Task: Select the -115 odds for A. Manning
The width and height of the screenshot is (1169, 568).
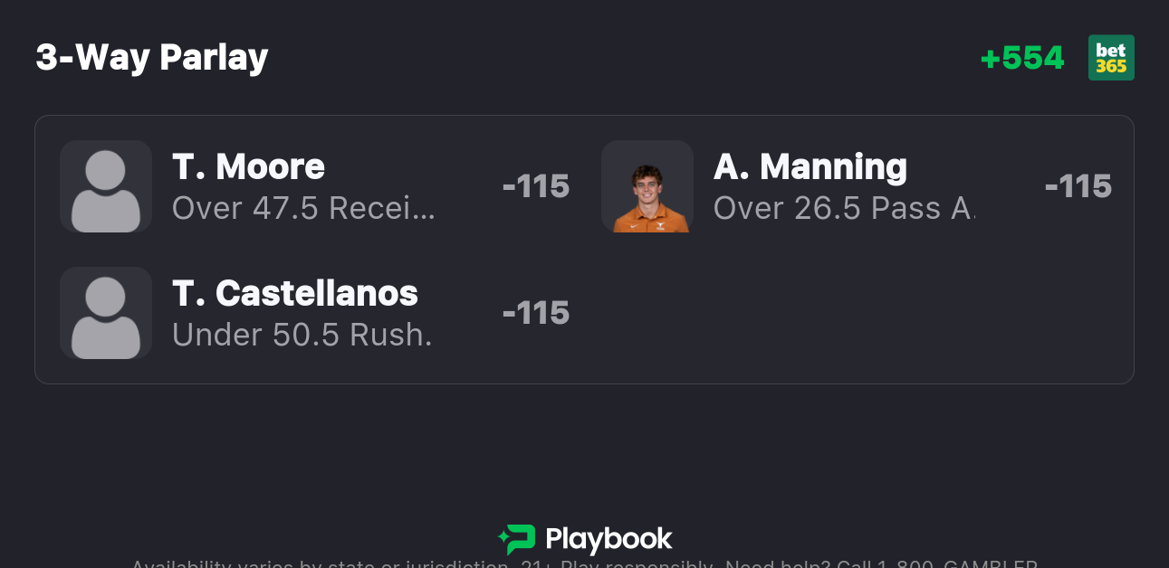Action: pos(1078,186)
